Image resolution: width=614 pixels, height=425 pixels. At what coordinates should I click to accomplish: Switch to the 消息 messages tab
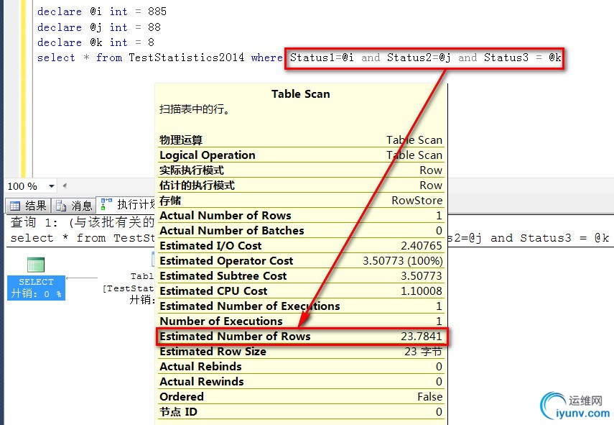(74, 206)
